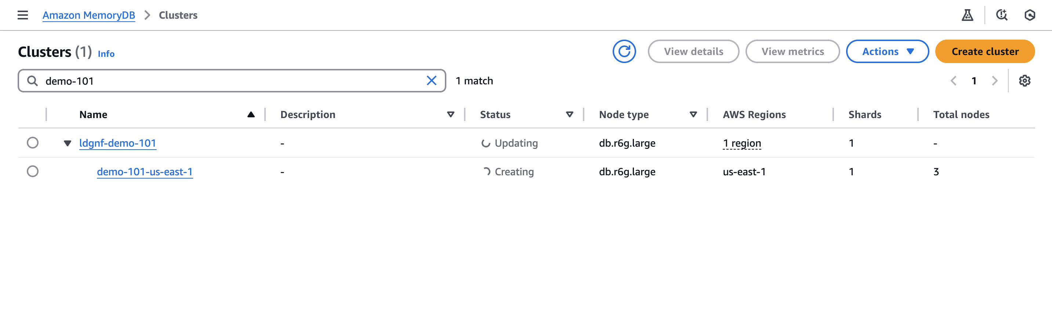Click the Updating status progress indicator

[x=486, y=143]
